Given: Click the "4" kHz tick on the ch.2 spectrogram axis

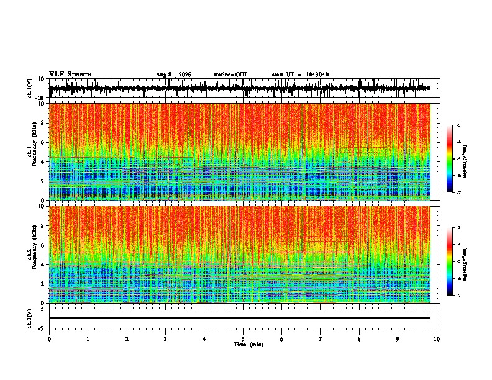Looking at the screenshot, I should [x=43, y=265].
